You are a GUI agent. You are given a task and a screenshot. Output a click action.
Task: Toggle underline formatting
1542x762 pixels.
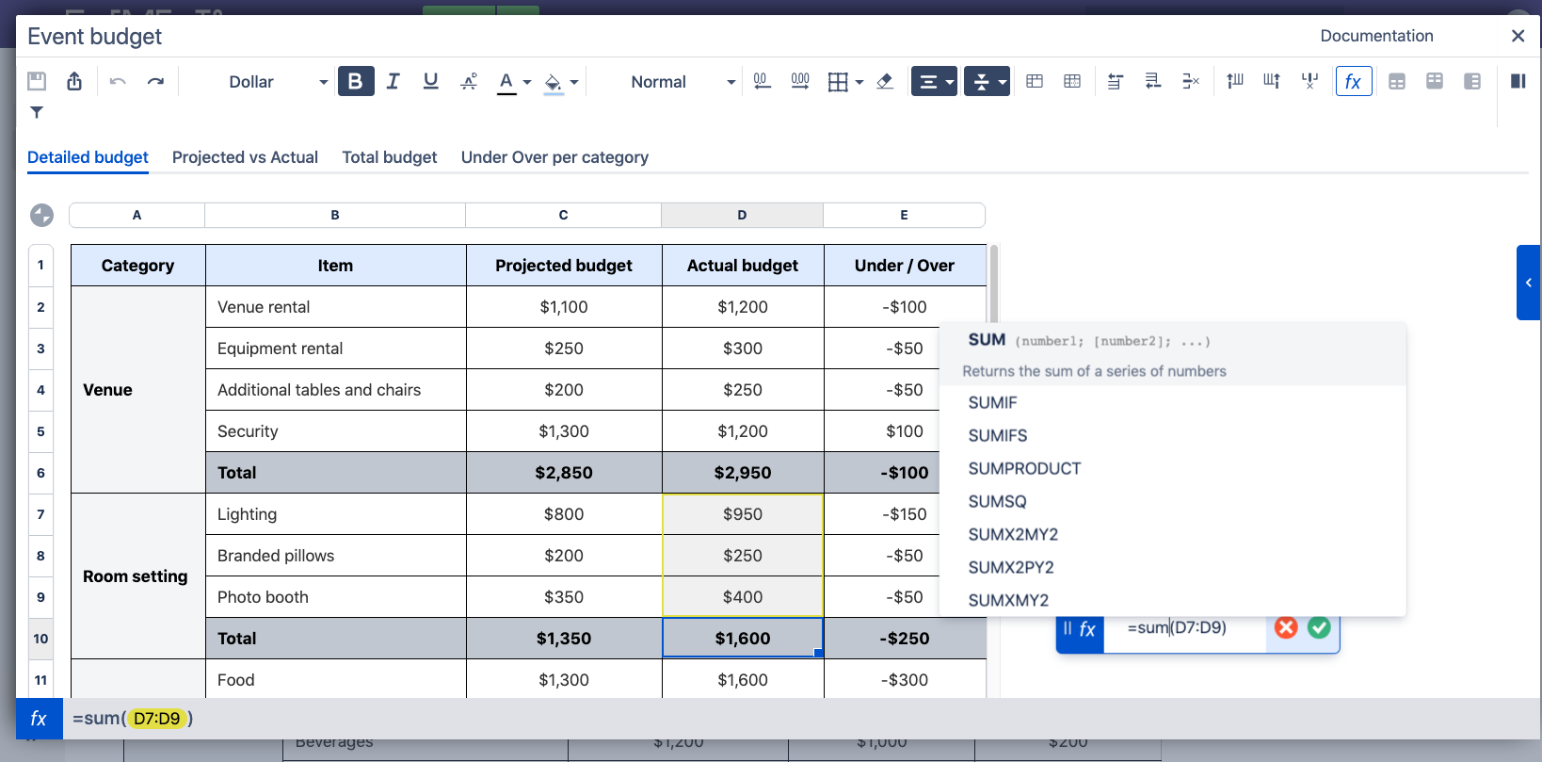431,81
